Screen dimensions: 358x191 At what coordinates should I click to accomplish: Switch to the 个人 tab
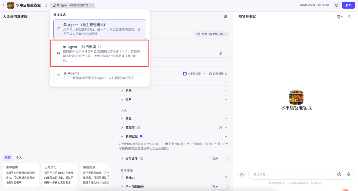coord(19,158)
